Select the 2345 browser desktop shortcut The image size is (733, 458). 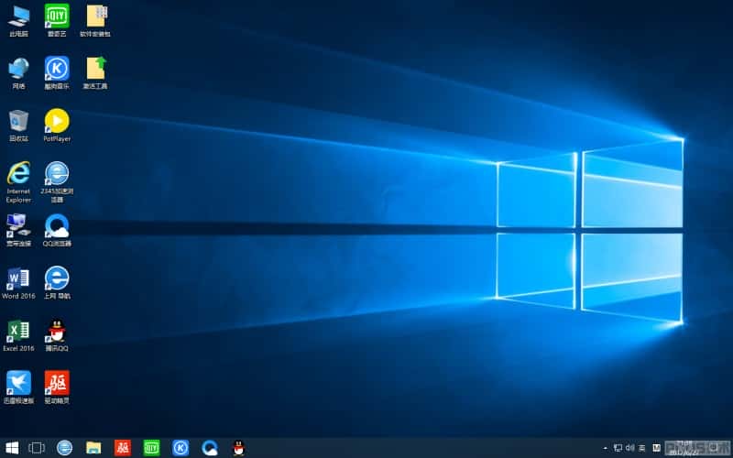57,181
